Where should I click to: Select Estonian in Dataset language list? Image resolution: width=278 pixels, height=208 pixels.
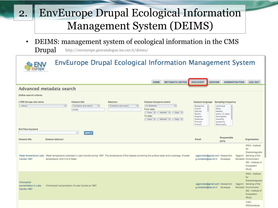coord(199,119)
